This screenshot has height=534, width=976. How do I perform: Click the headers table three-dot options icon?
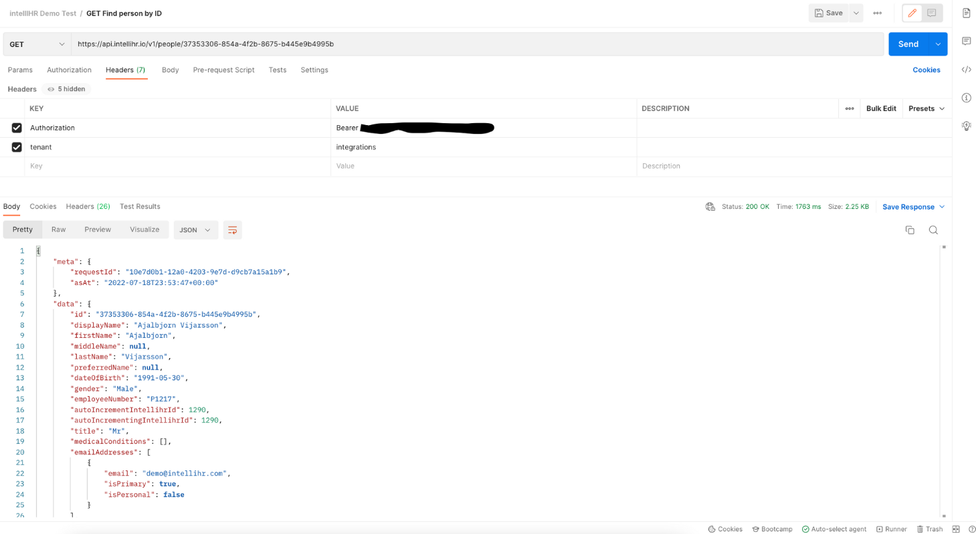[850, 108]
